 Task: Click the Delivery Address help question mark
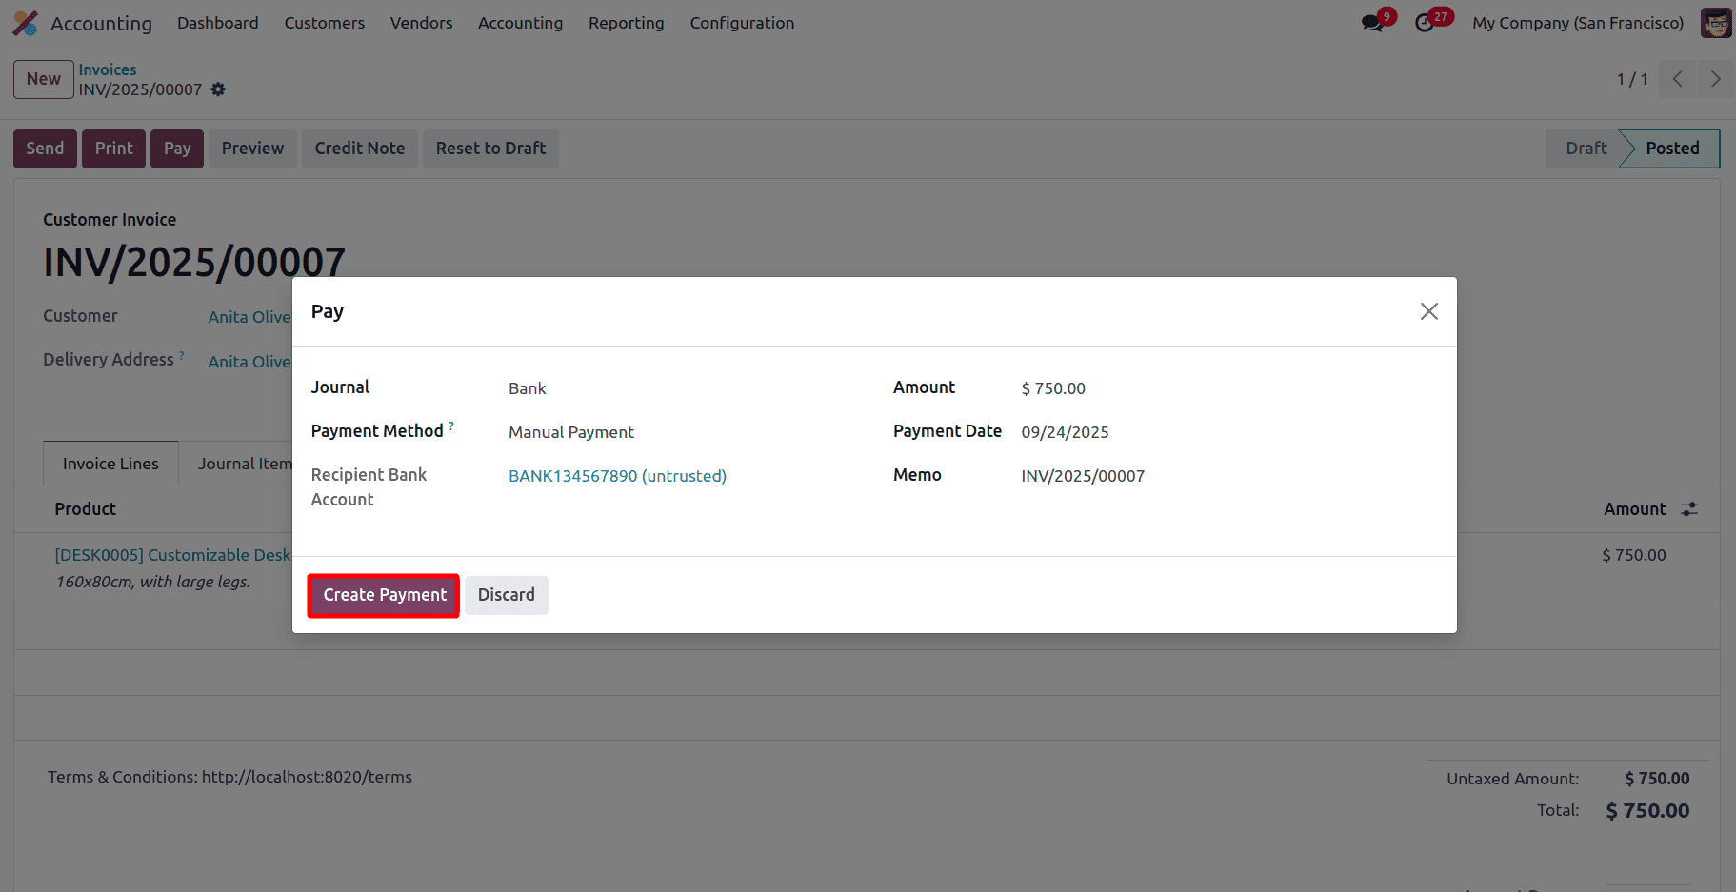(x=182, y=355)
